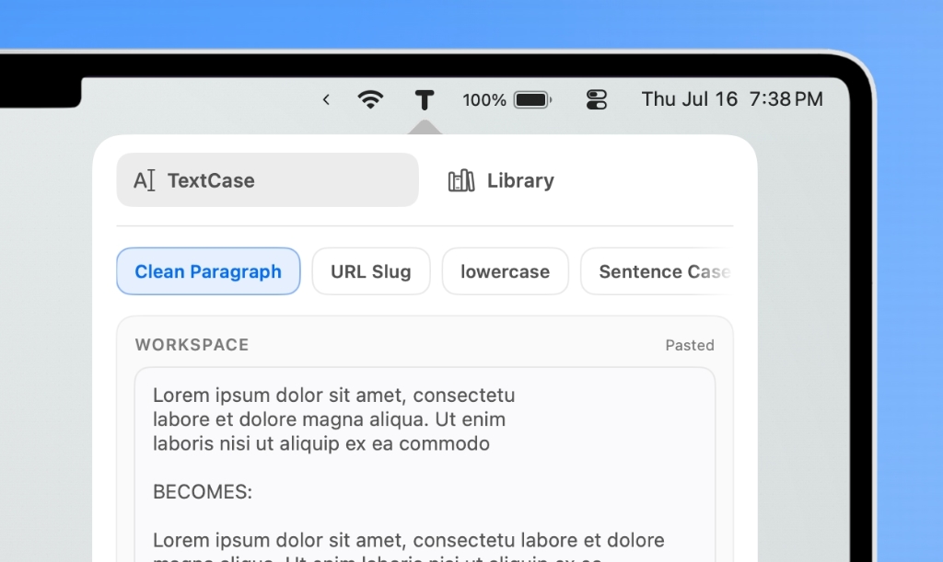
Task: Click the 100% battery percentage text
Action: tap(484, 99)
